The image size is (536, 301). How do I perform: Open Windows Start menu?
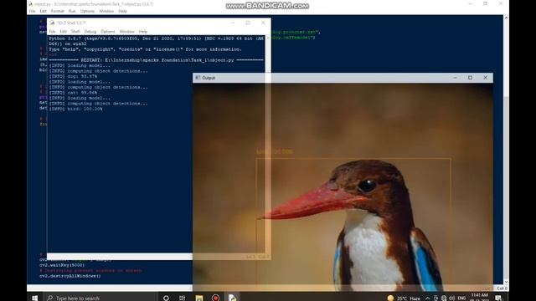pyautogui.click(x=34, y=298)
